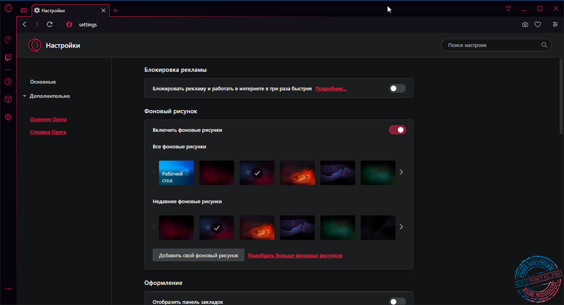Show next wallpapers in Все фоновые рисунки

401,172
